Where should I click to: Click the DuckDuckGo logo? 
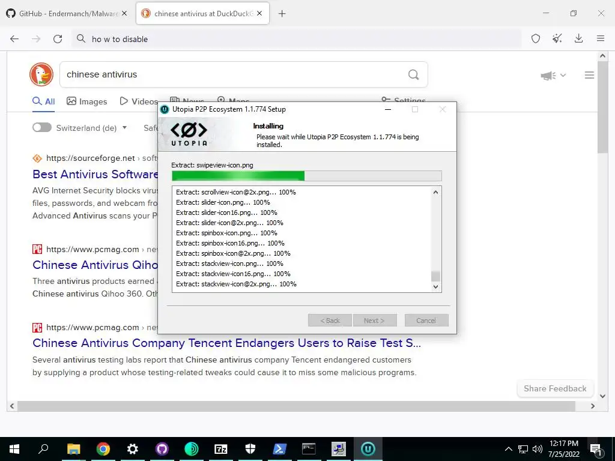point(41,74)
